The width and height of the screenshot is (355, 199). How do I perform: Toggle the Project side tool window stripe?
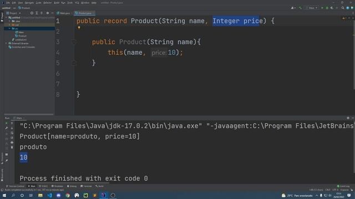point(2,17)
